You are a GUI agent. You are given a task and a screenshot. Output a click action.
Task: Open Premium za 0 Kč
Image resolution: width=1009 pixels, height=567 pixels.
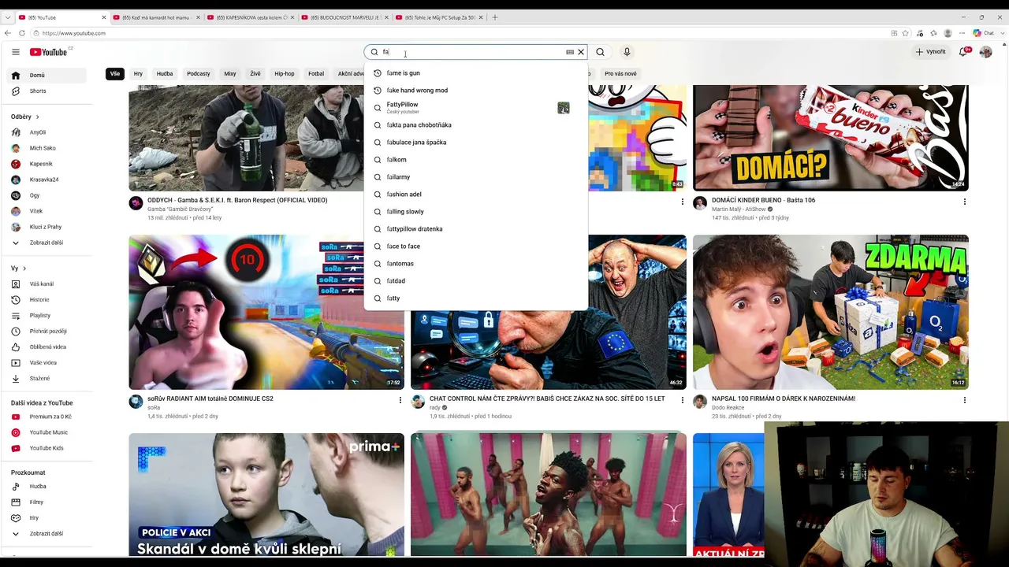pyautogui.click(x=47, y=417)
